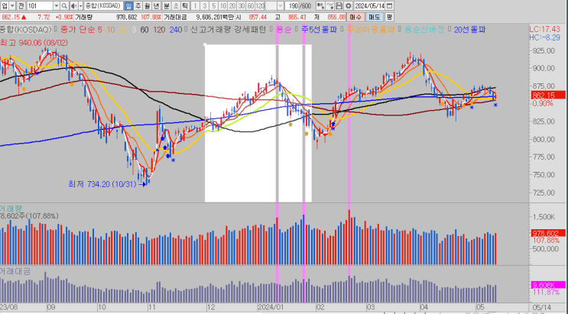Click the 최고 940.06 (08/02) high label
The height and width of the screenshot is (314, 568).
[34, 43]
